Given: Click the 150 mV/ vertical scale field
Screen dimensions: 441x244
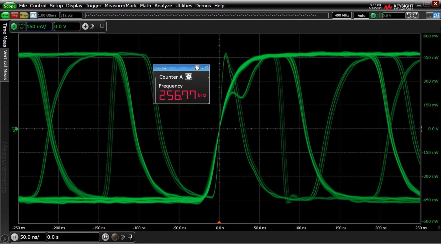Looking at the screenshot, I should [39, 26].
